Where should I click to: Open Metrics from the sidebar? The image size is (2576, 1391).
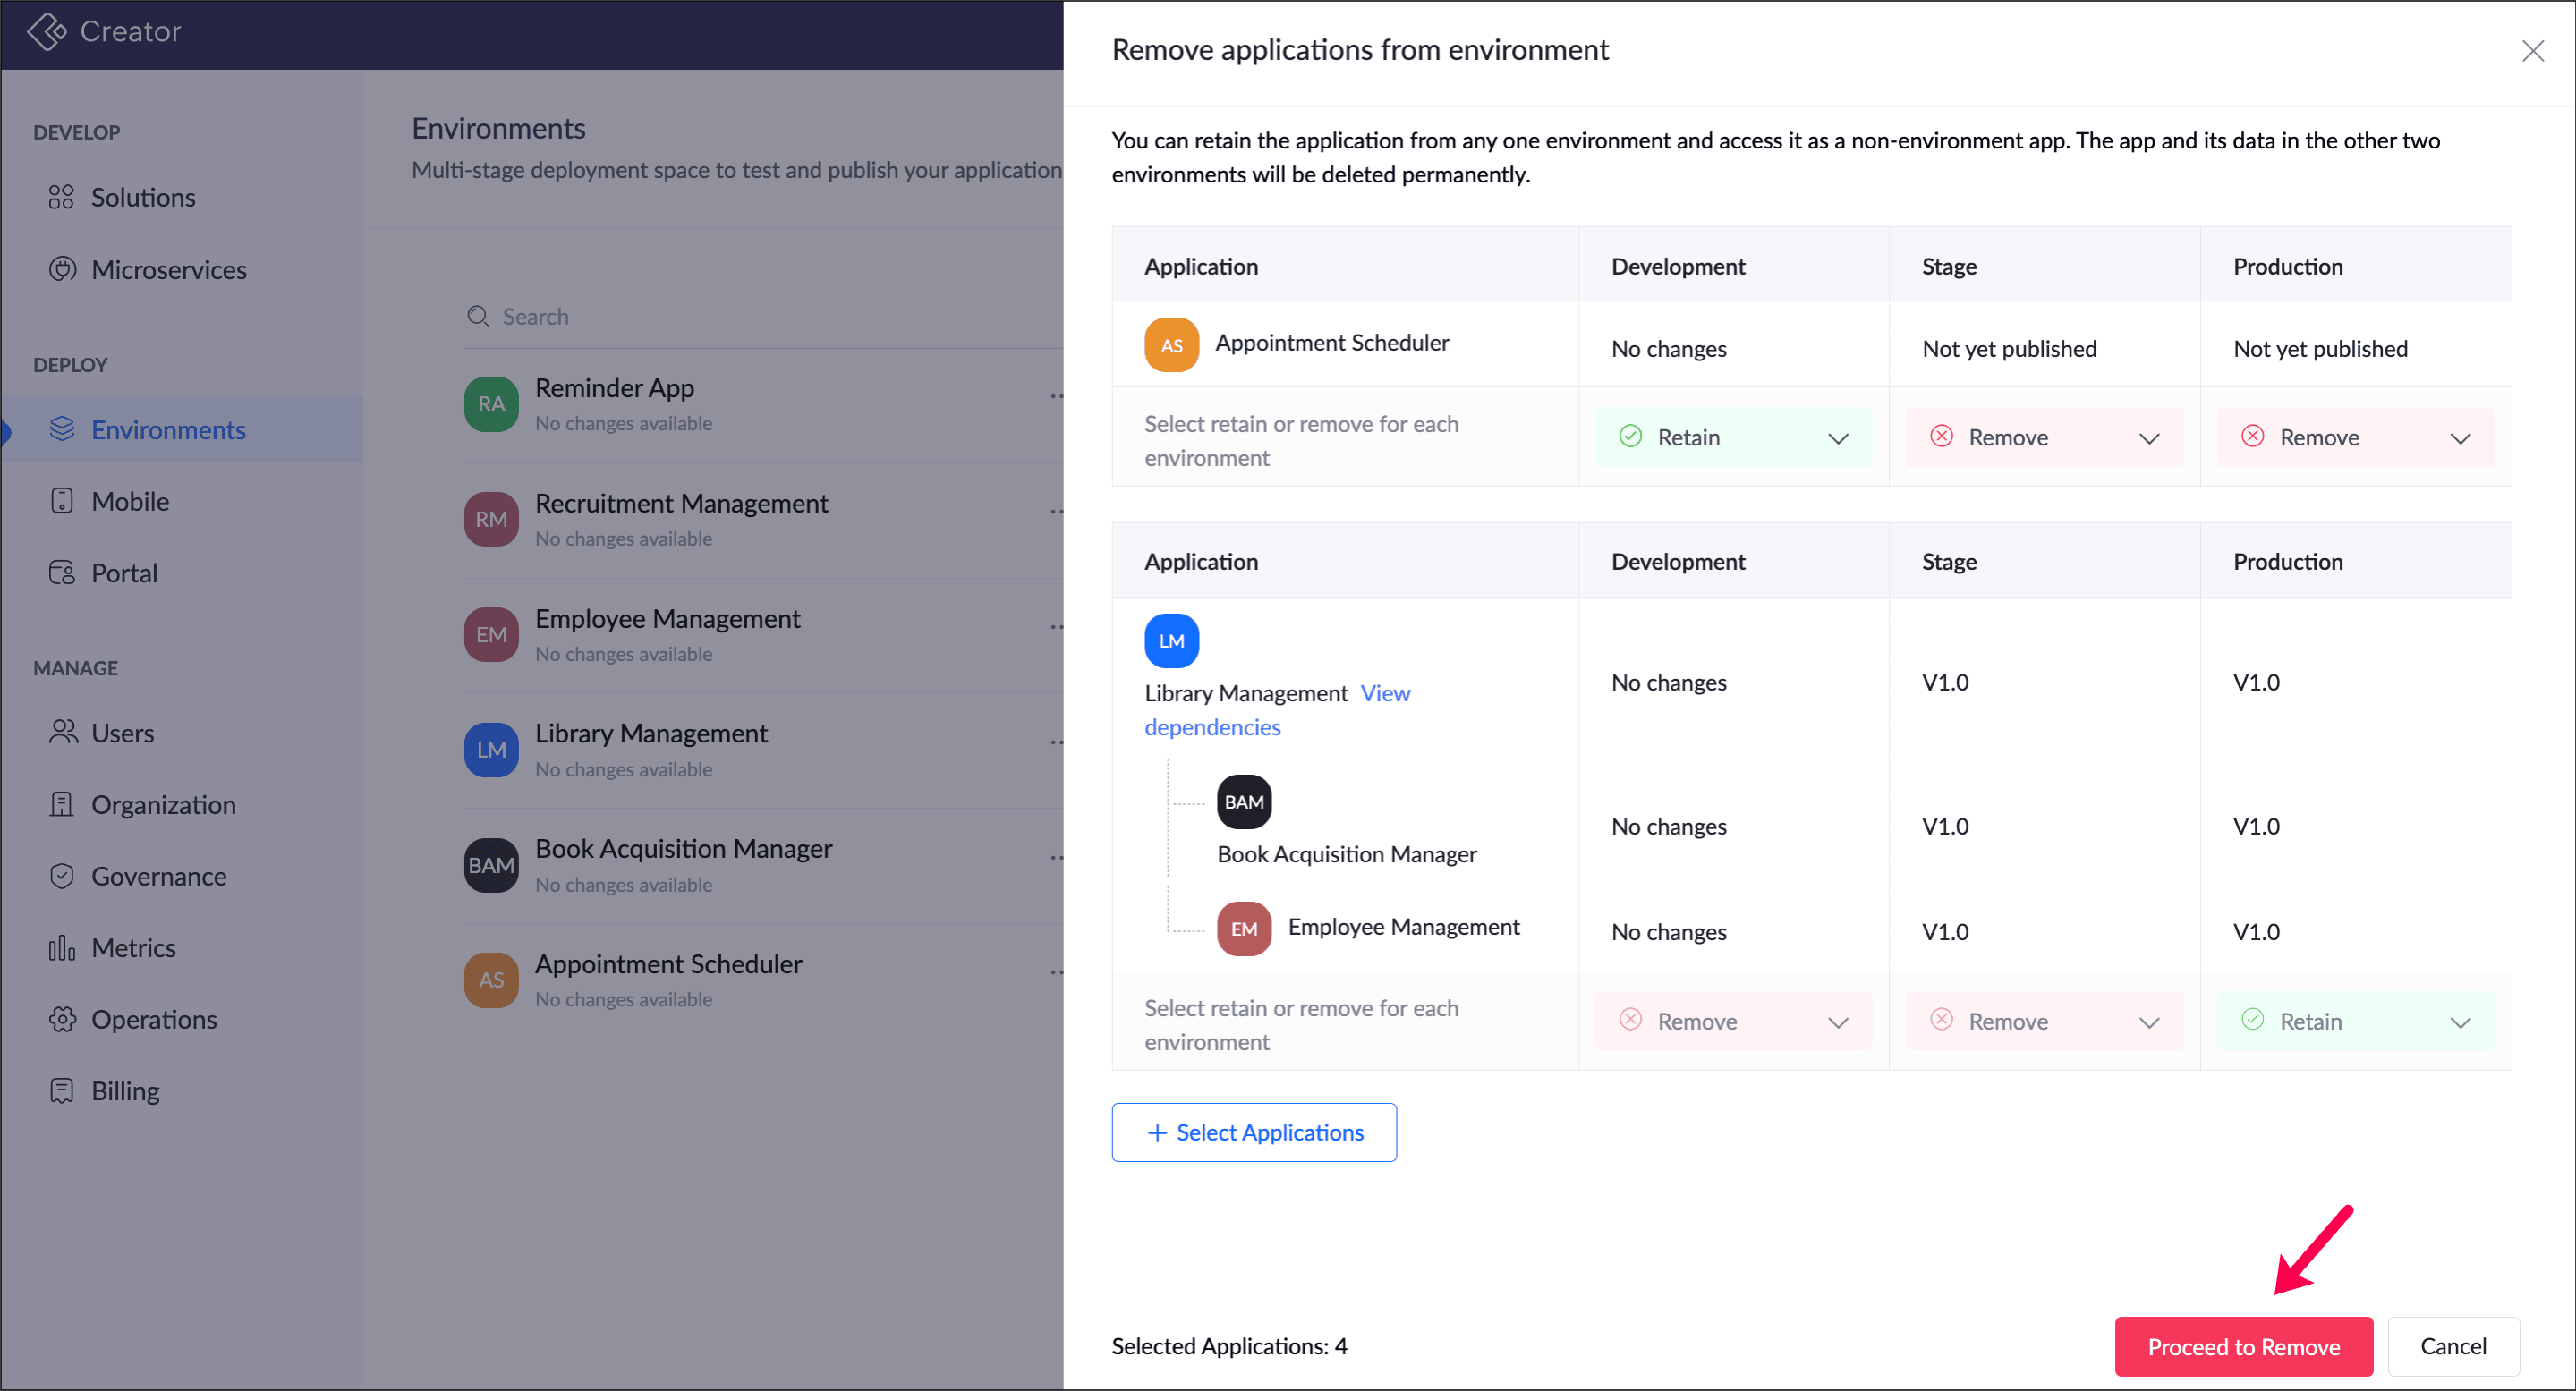click(x=133, y=948)
